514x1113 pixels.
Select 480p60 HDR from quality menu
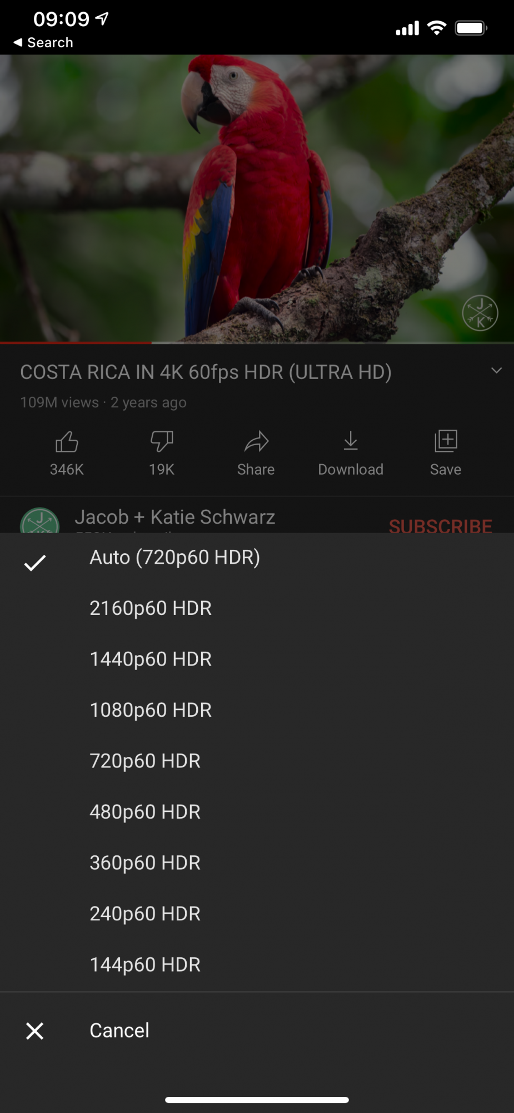[257, 812]
